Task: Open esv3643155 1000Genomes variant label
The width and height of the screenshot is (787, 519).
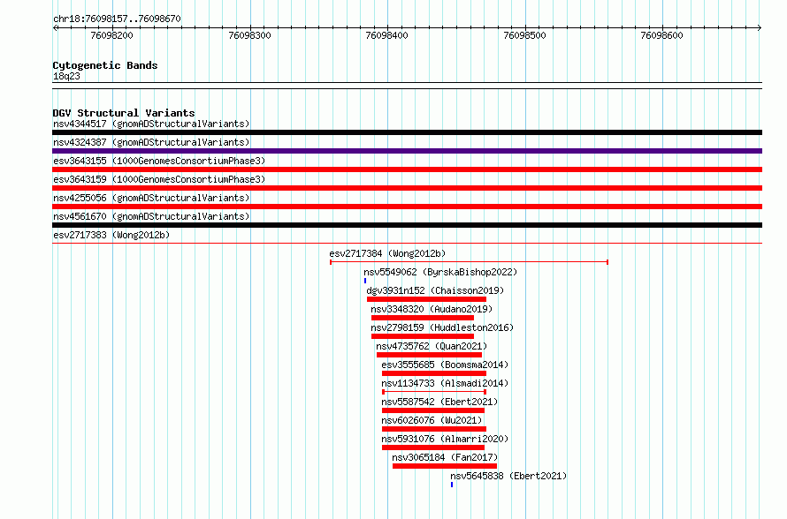Action: click(x=159, y=161)
